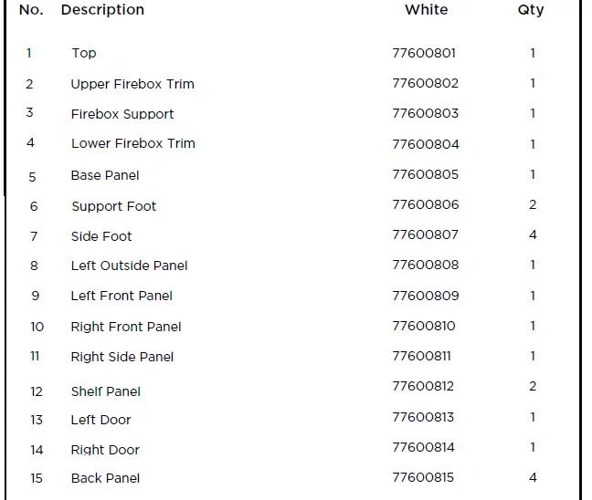
Task: Select the Upper Firebox Trim description
Action: pyautogui.click(x=132, y=84)
